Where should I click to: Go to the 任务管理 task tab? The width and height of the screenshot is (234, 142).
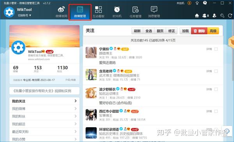click(135, 12)
